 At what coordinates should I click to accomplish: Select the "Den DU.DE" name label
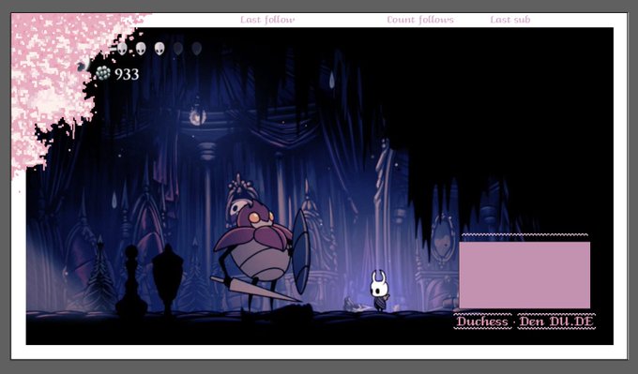pyautogui.click(x=556, y=322)
